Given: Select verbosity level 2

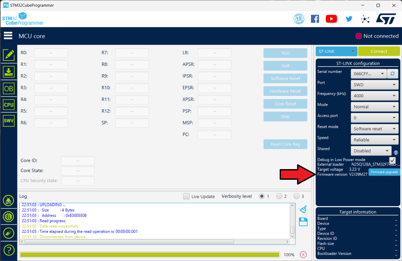Looking at the screenshot, I should tap(279, 196).
